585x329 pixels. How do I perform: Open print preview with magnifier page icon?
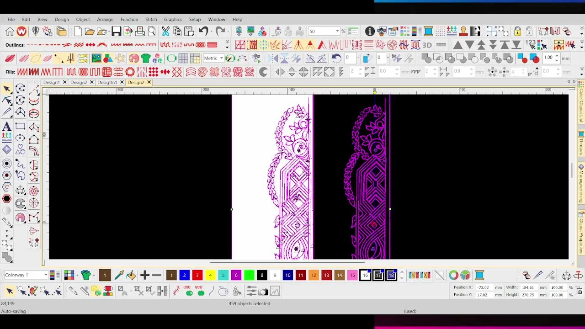152,31
